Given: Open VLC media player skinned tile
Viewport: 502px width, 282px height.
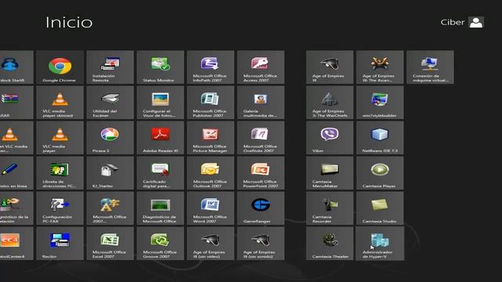Looking at the screenshot, I should [60, 103].
